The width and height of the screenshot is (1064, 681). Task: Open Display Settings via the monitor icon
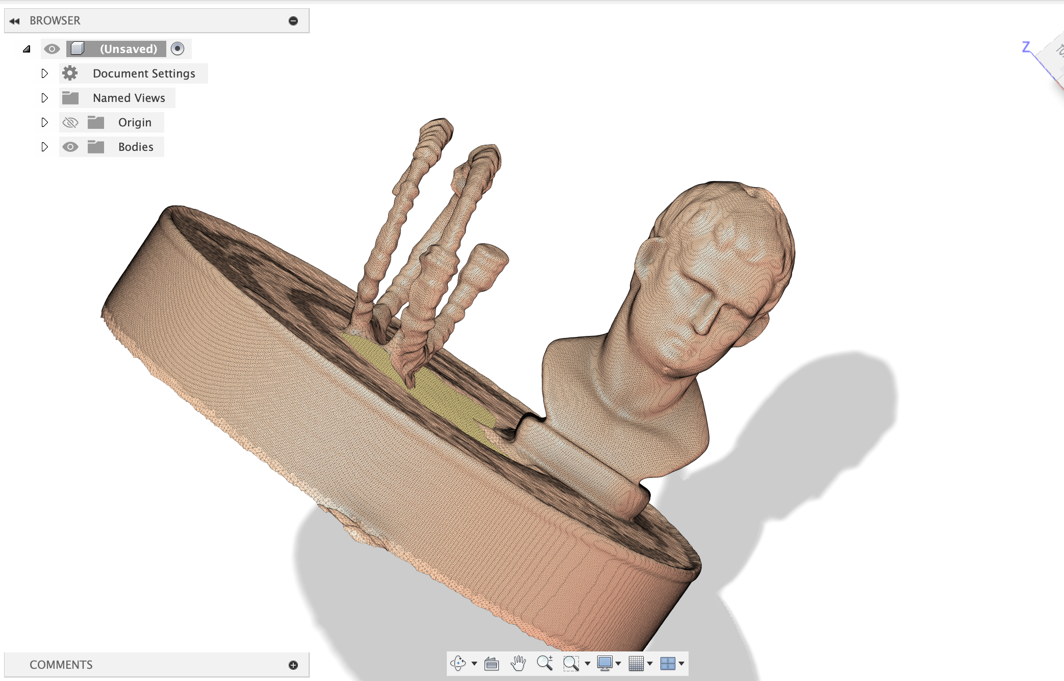pyautogui.click(x=605, y=664)
